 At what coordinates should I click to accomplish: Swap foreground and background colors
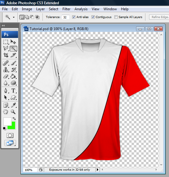pyautogui.click(x=14, y=119)
